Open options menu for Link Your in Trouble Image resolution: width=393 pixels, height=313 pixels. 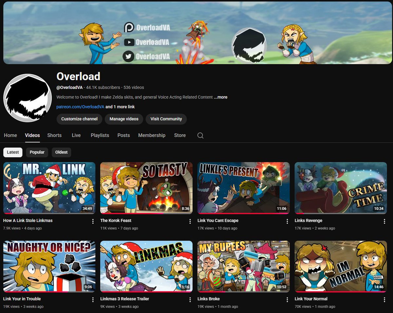tap(93, 300)
